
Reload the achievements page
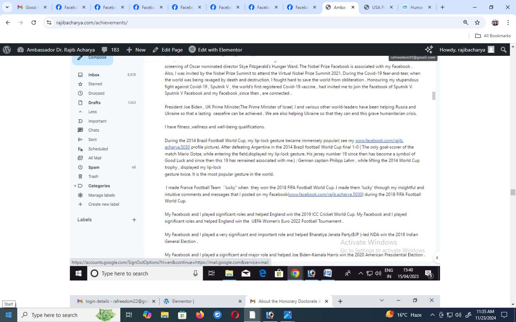(x=34, y=23)
